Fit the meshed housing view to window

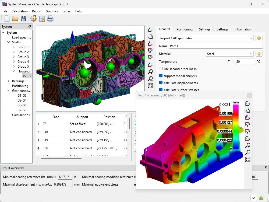[x=150, y=86]
